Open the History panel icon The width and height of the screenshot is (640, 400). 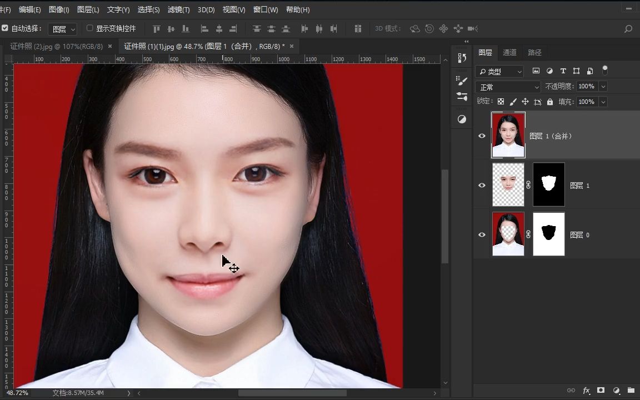coord(462,58)
